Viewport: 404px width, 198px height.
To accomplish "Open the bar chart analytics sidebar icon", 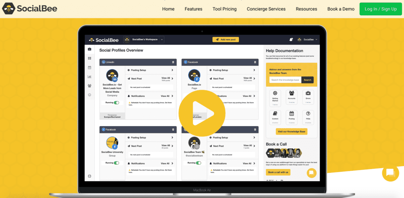I will coord(90,77).
